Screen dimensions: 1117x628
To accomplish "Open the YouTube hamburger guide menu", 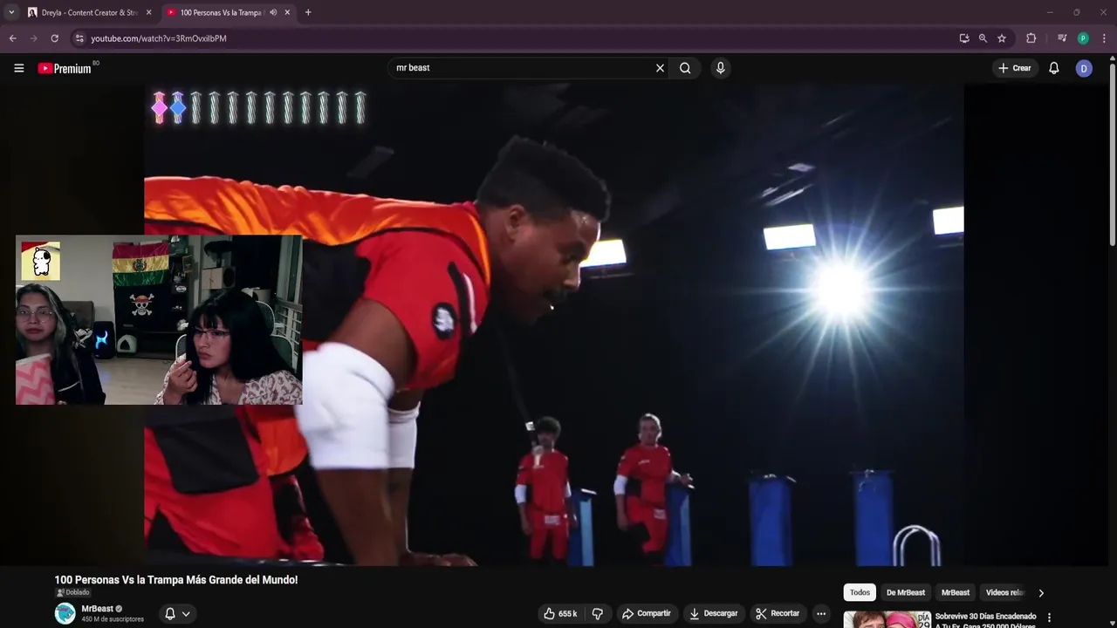I will (x=18, y=68).
